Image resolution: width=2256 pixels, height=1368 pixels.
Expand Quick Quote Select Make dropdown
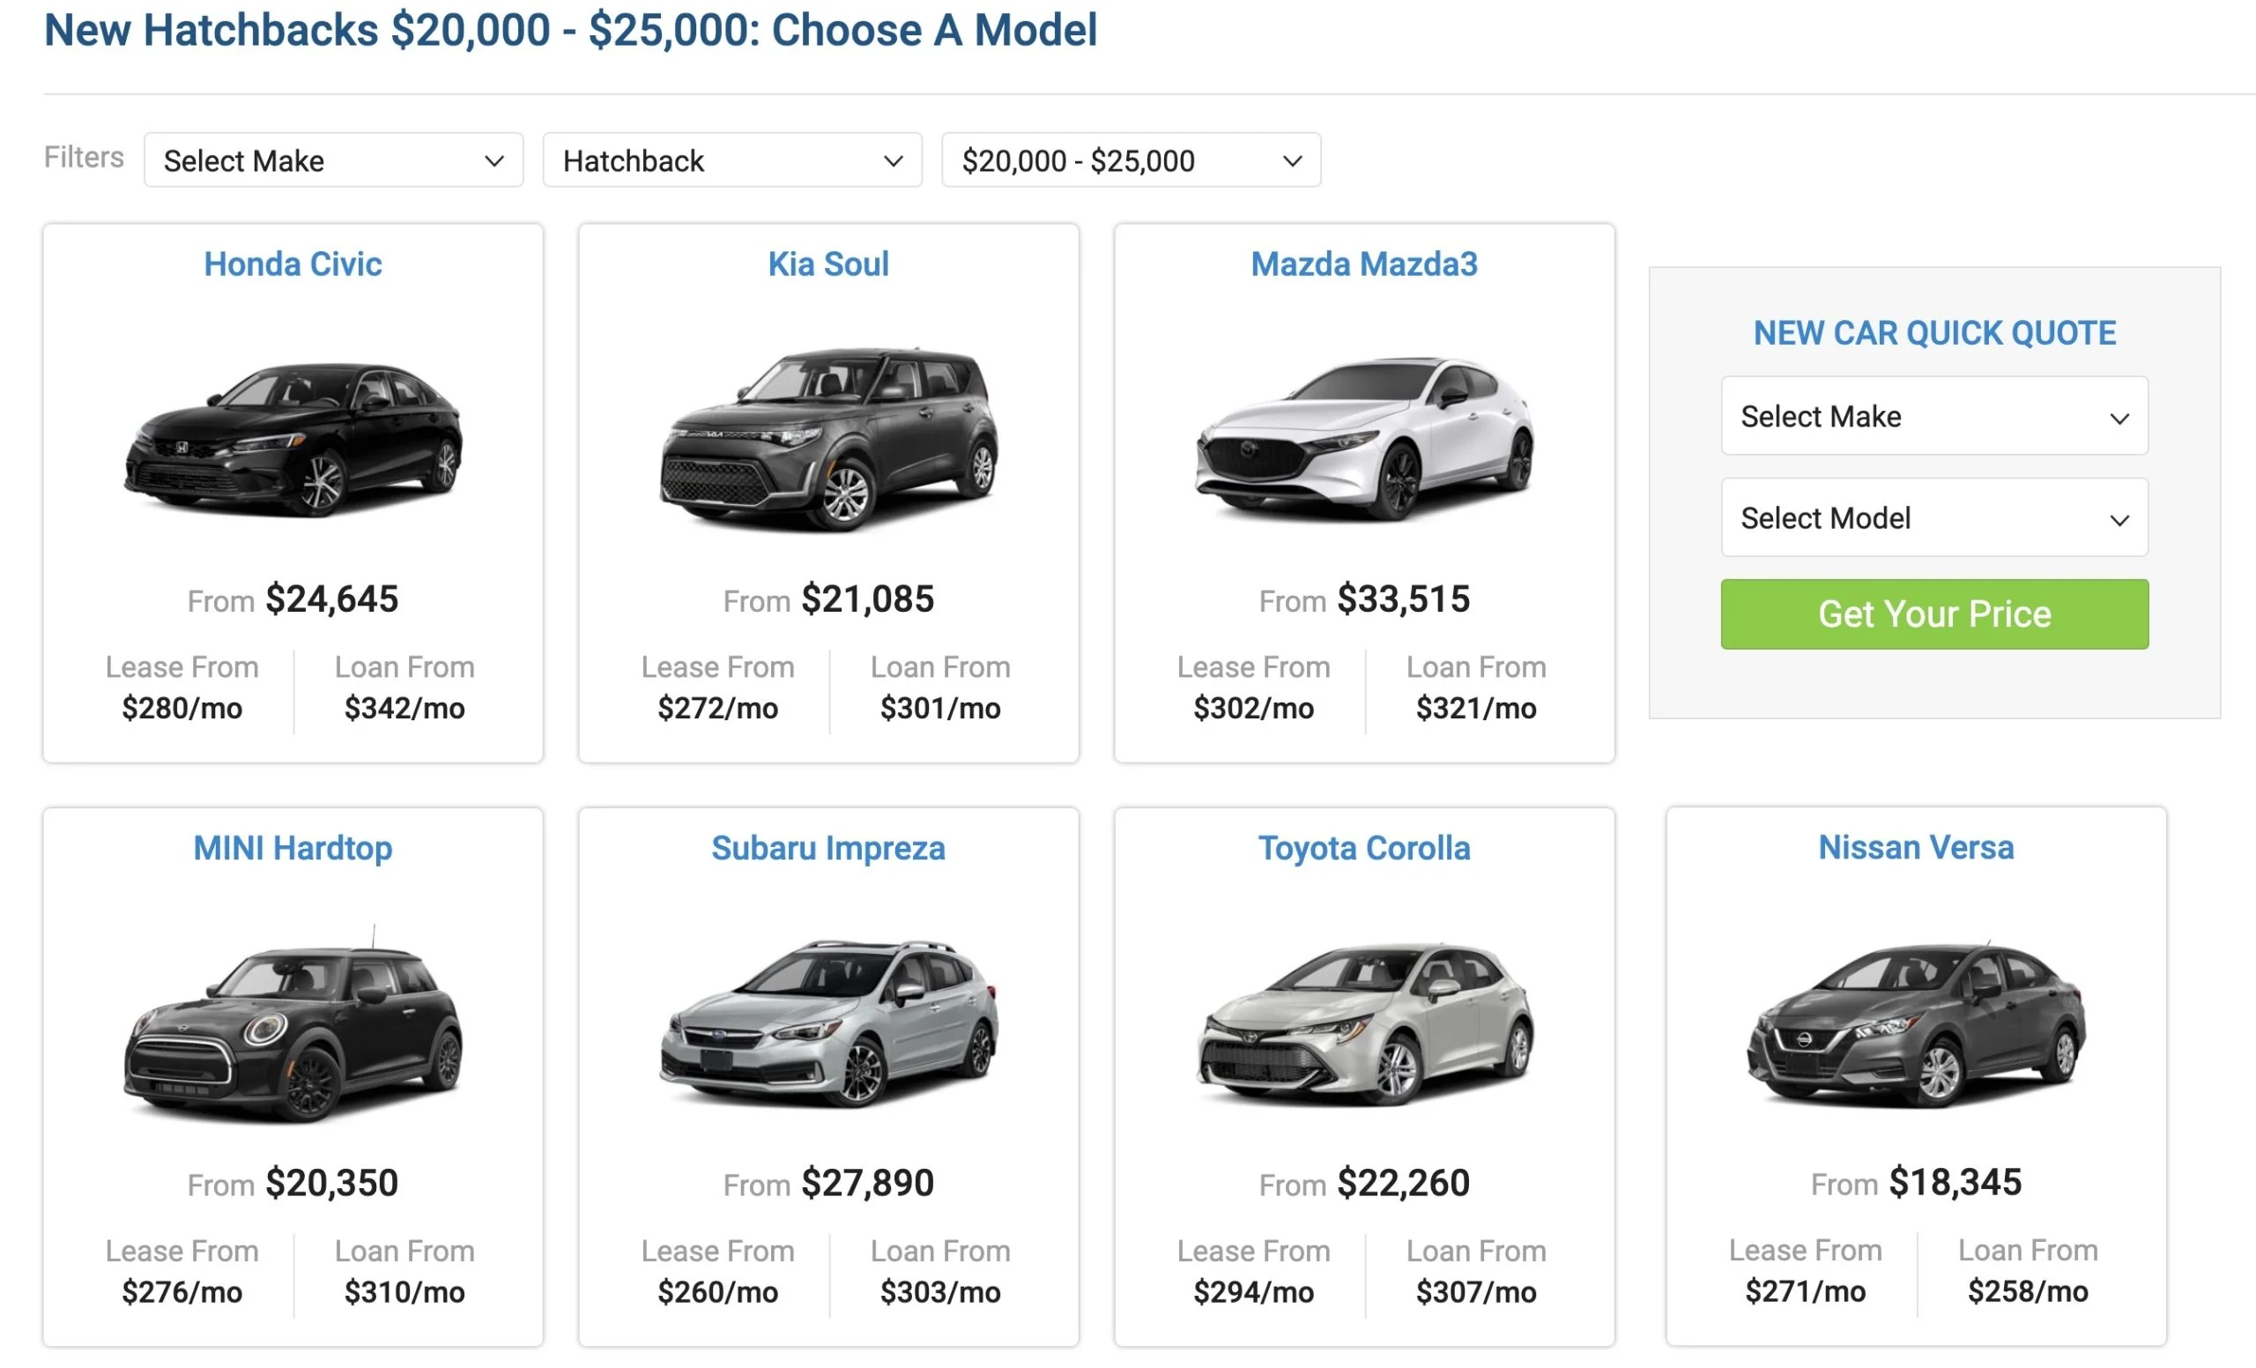[1934, 416]
